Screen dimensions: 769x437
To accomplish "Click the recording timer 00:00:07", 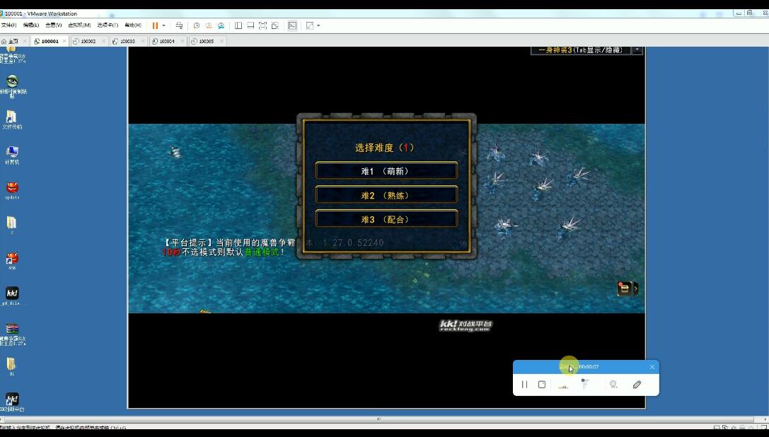I will (x=589, y=367).
